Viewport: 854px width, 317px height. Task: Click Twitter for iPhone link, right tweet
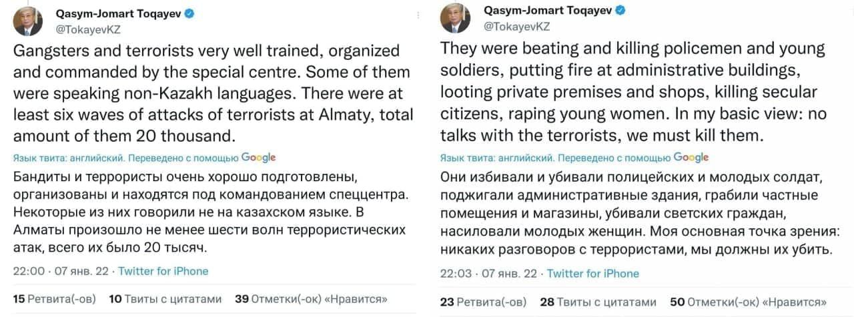[x=593, y=274]
